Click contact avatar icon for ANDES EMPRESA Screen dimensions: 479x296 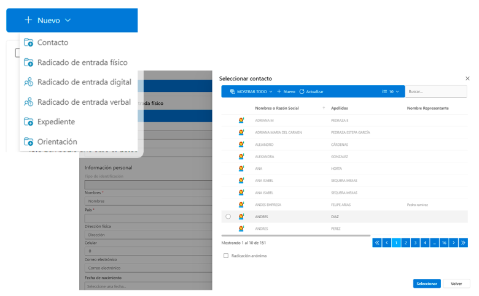241,205
